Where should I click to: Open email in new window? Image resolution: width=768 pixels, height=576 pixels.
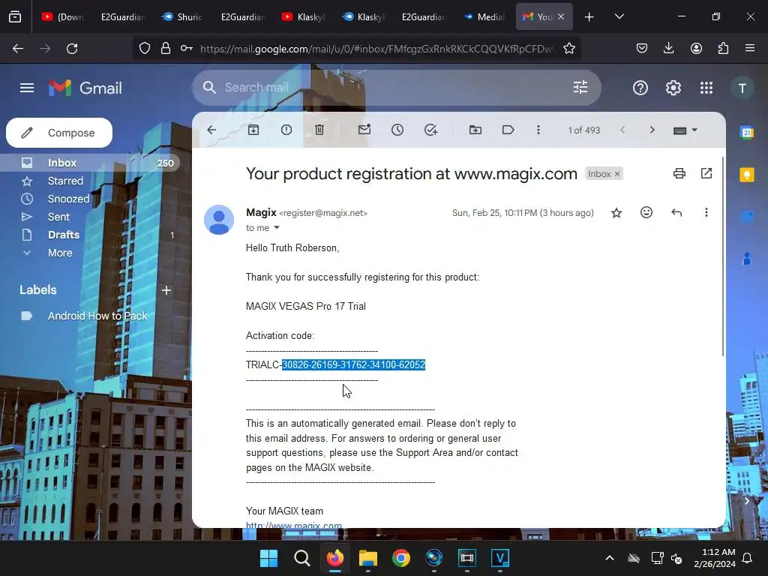[x=706, y=173]
